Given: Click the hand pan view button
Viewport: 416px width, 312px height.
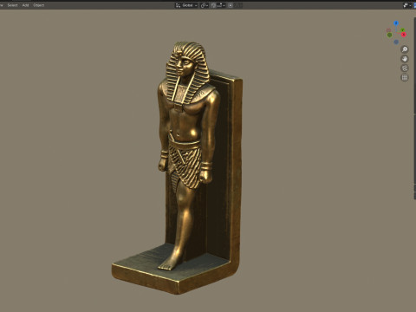Looking at the screenshot, I should 405,59.
